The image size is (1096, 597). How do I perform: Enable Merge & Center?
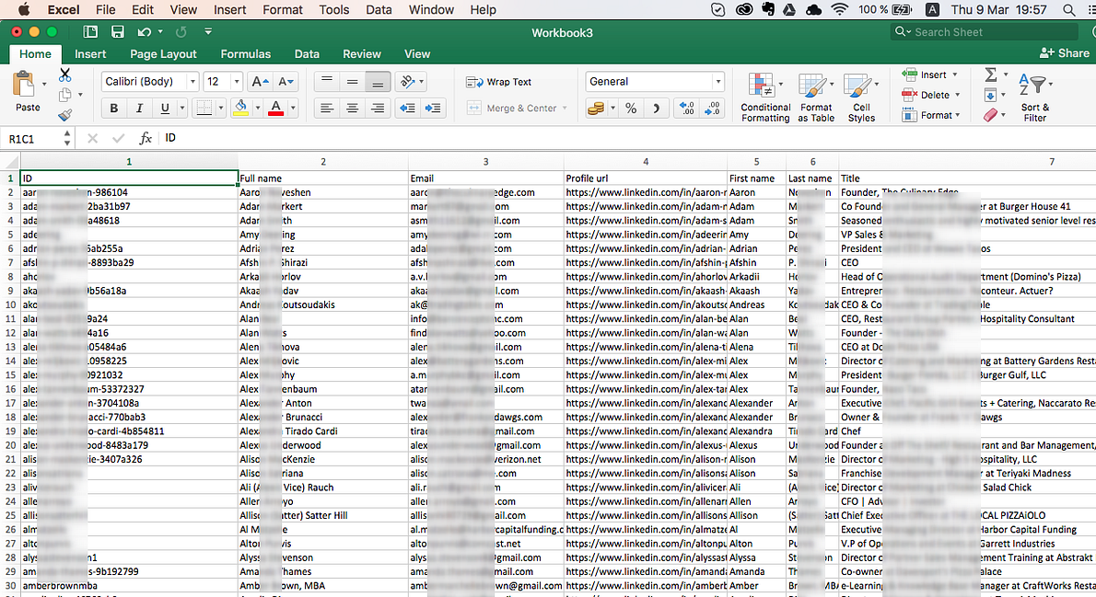coord(516,108)
